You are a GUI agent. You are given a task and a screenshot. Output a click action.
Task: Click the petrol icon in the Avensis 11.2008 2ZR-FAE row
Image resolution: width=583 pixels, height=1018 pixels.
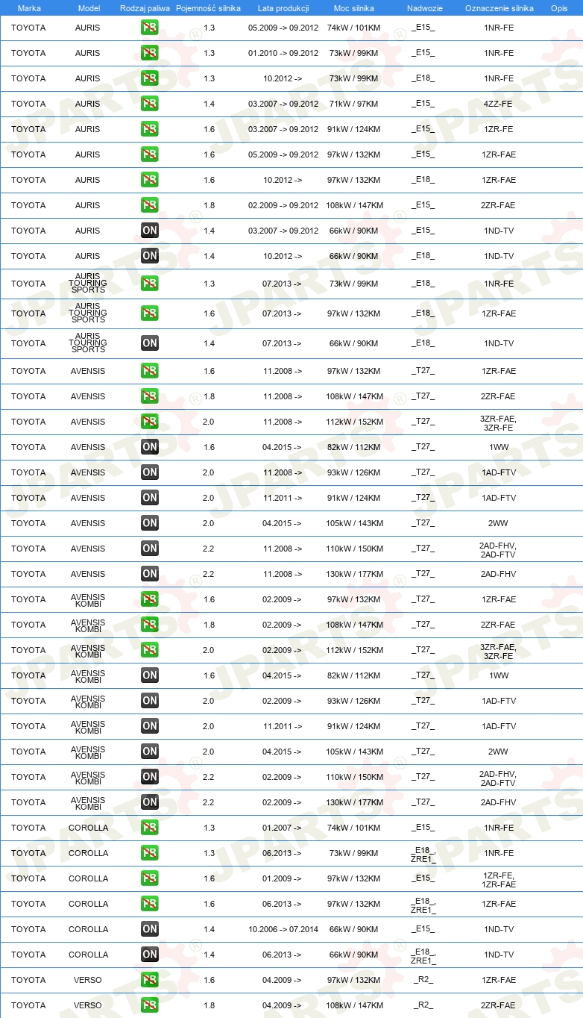150,396
